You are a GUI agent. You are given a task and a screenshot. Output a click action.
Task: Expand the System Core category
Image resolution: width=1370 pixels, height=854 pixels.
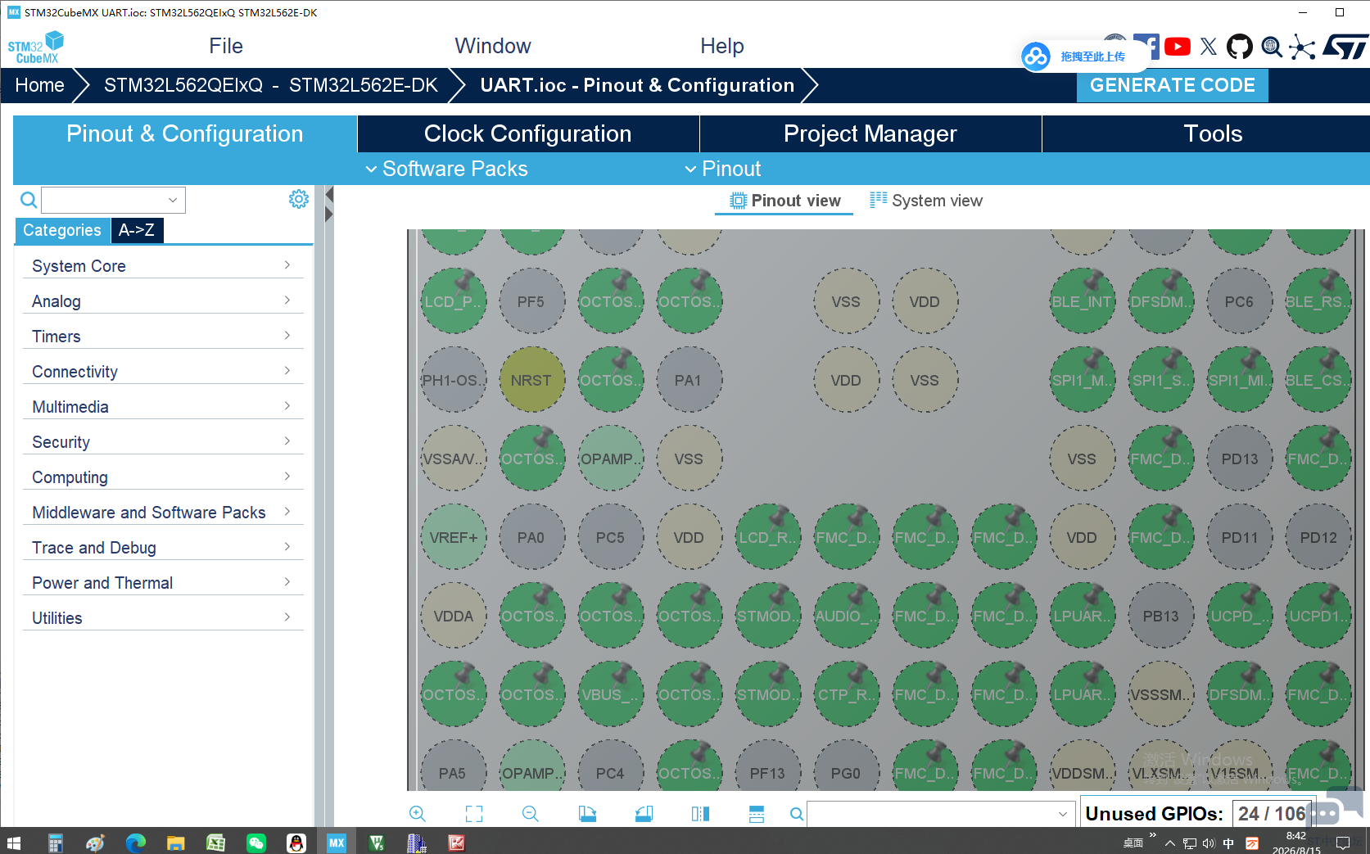coord(163,266)
